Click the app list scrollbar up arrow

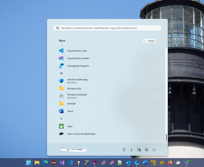click(x=166, y=46)
